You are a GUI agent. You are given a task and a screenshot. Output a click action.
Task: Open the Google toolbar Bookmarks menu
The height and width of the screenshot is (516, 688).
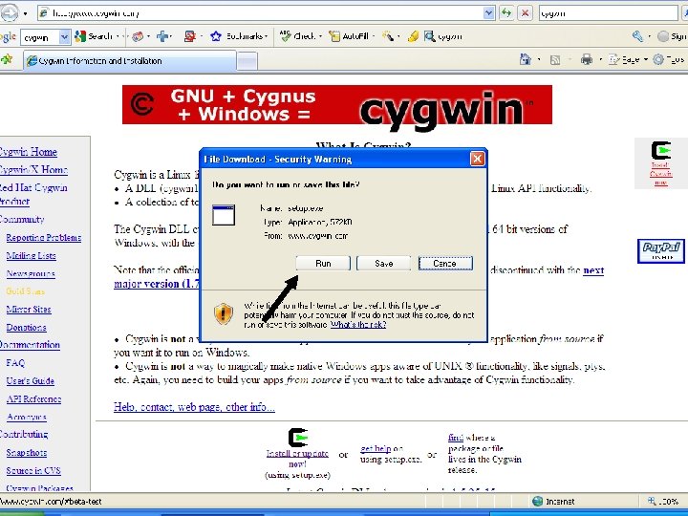[x=239, y=36]
